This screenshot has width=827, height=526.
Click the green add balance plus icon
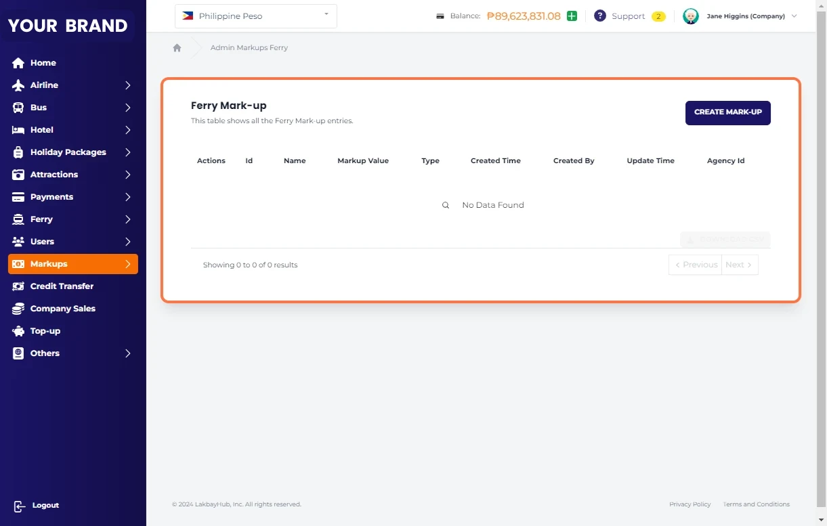click(x=572, y=16)
